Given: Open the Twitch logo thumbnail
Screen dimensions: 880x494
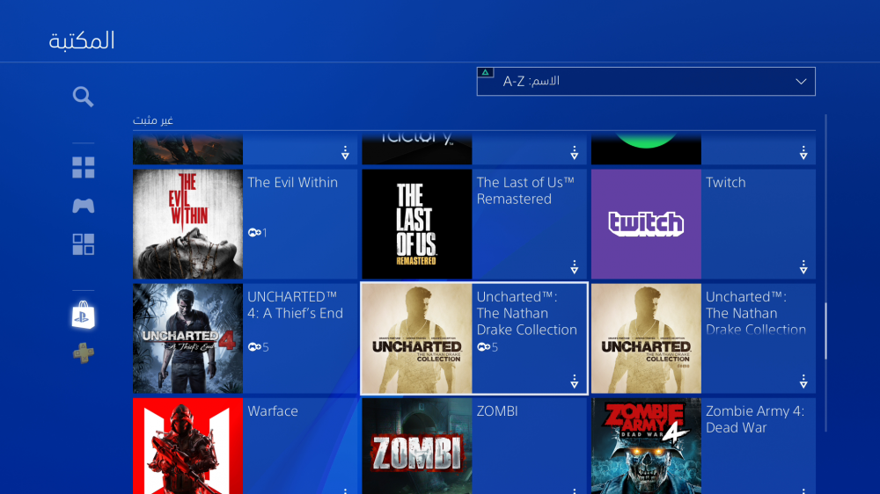Looking at the screenshot, I should (x=646, y=224).
